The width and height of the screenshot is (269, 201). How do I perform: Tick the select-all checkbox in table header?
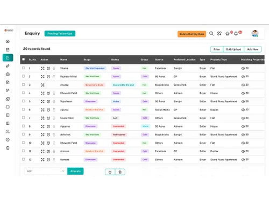(x=24, y=59)
